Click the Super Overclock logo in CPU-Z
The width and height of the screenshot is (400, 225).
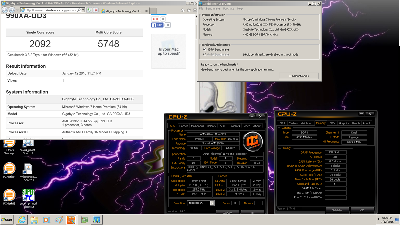click(x=253, y=142)
